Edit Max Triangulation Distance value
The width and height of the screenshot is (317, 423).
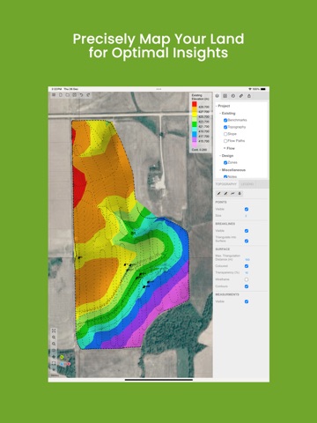[247, 260]
